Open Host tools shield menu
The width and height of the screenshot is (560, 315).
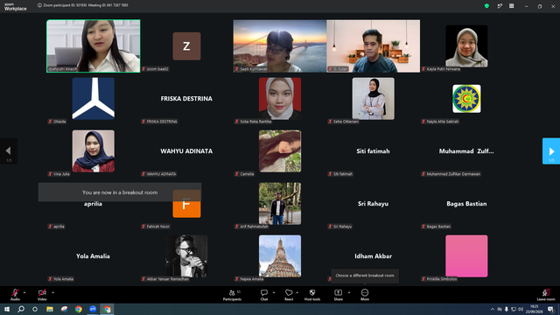tap(312, 295)
